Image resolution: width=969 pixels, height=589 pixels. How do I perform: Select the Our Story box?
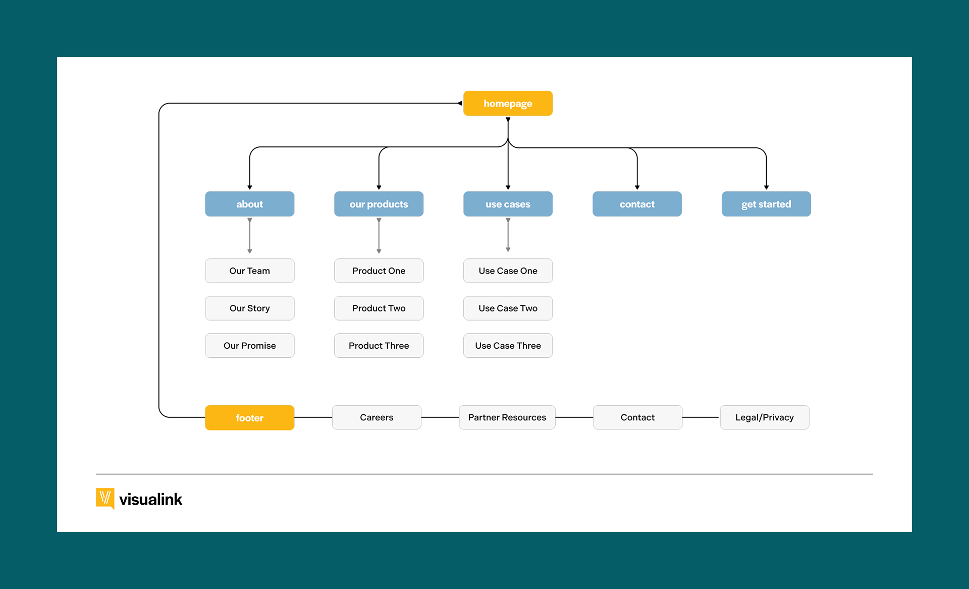click(249, 308)
